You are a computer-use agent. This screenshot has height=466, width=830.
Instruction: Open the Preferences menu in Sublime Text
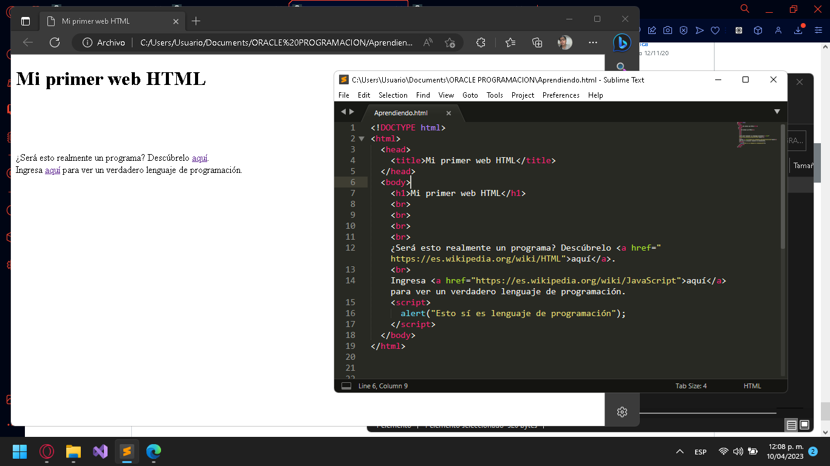coord(561,95)
